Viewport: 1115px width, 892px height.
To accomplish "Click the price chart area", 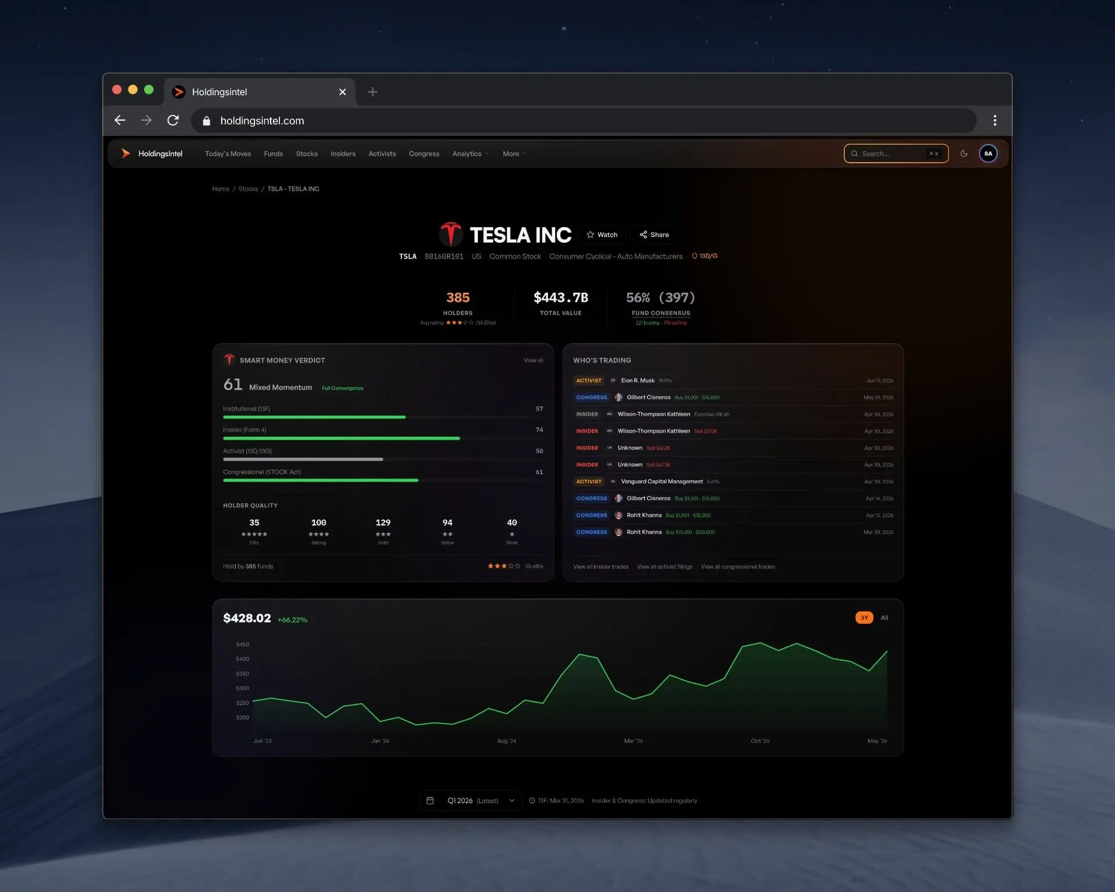I will (570, 686).
